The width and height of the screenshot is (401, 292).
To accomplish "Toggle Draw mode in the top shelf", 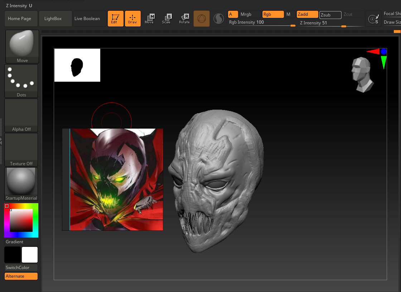I will pos(133,18).
